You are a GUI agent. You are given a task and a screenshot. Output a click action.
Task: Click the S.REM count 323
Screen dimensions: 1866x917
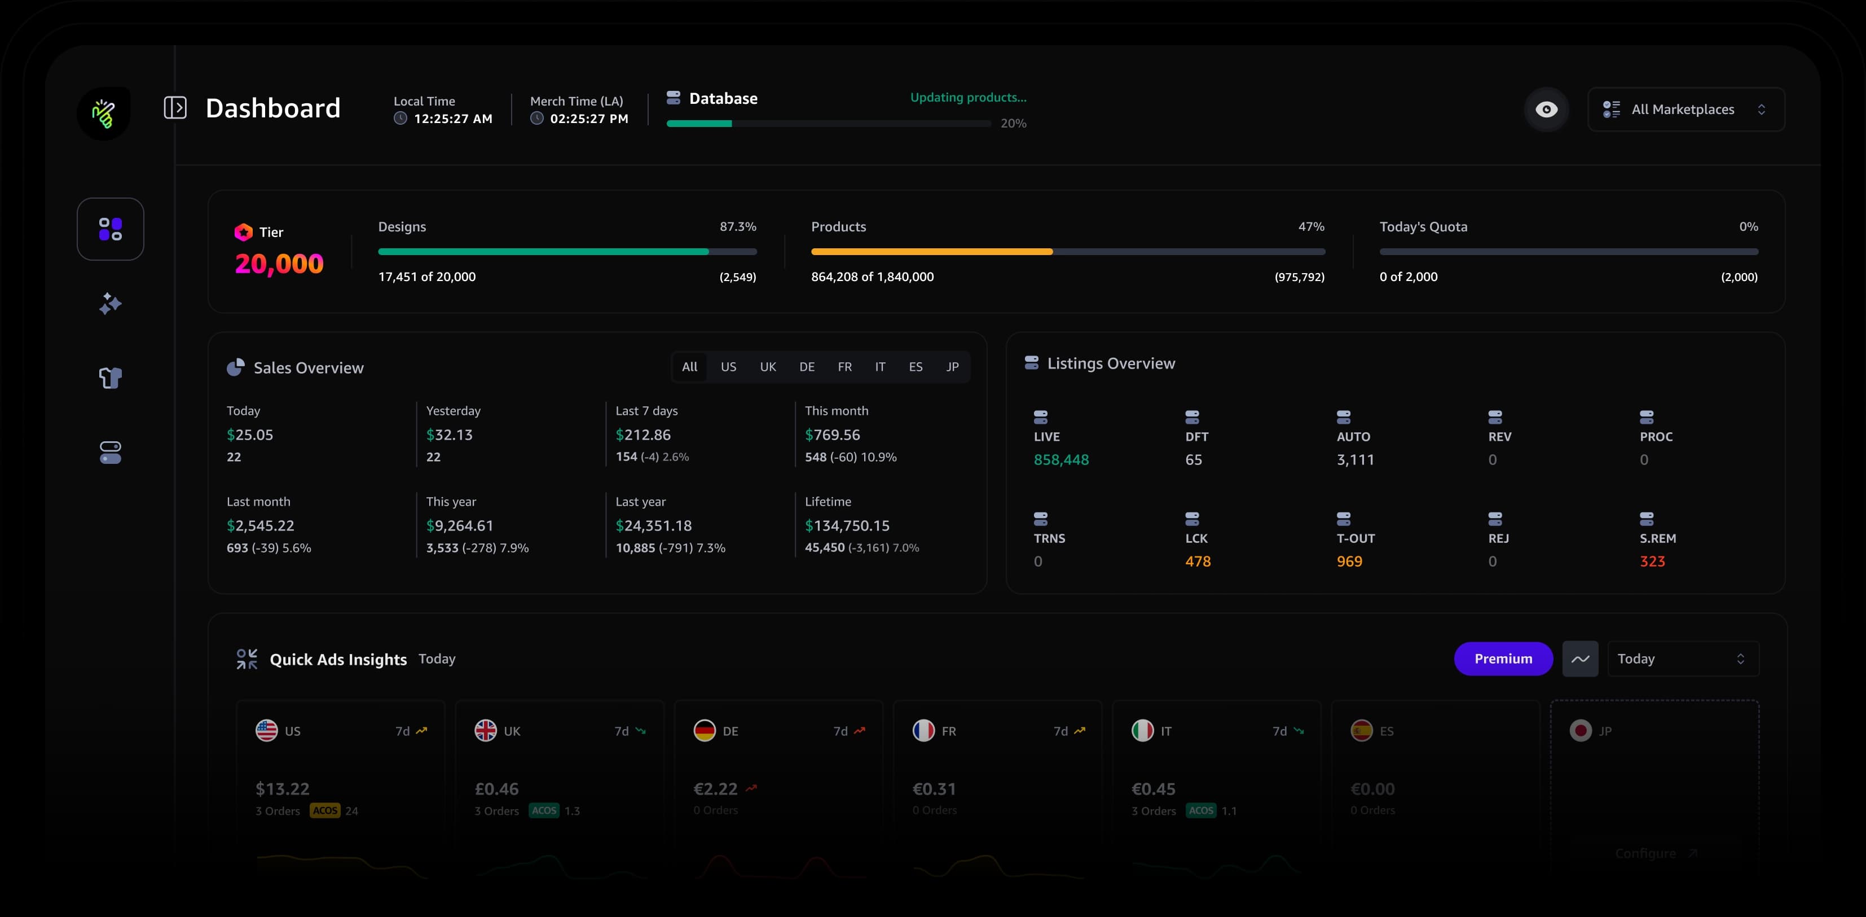[1652, 561]
